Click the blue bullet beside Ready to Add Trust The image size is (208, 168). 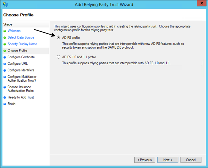click(5, 98)
